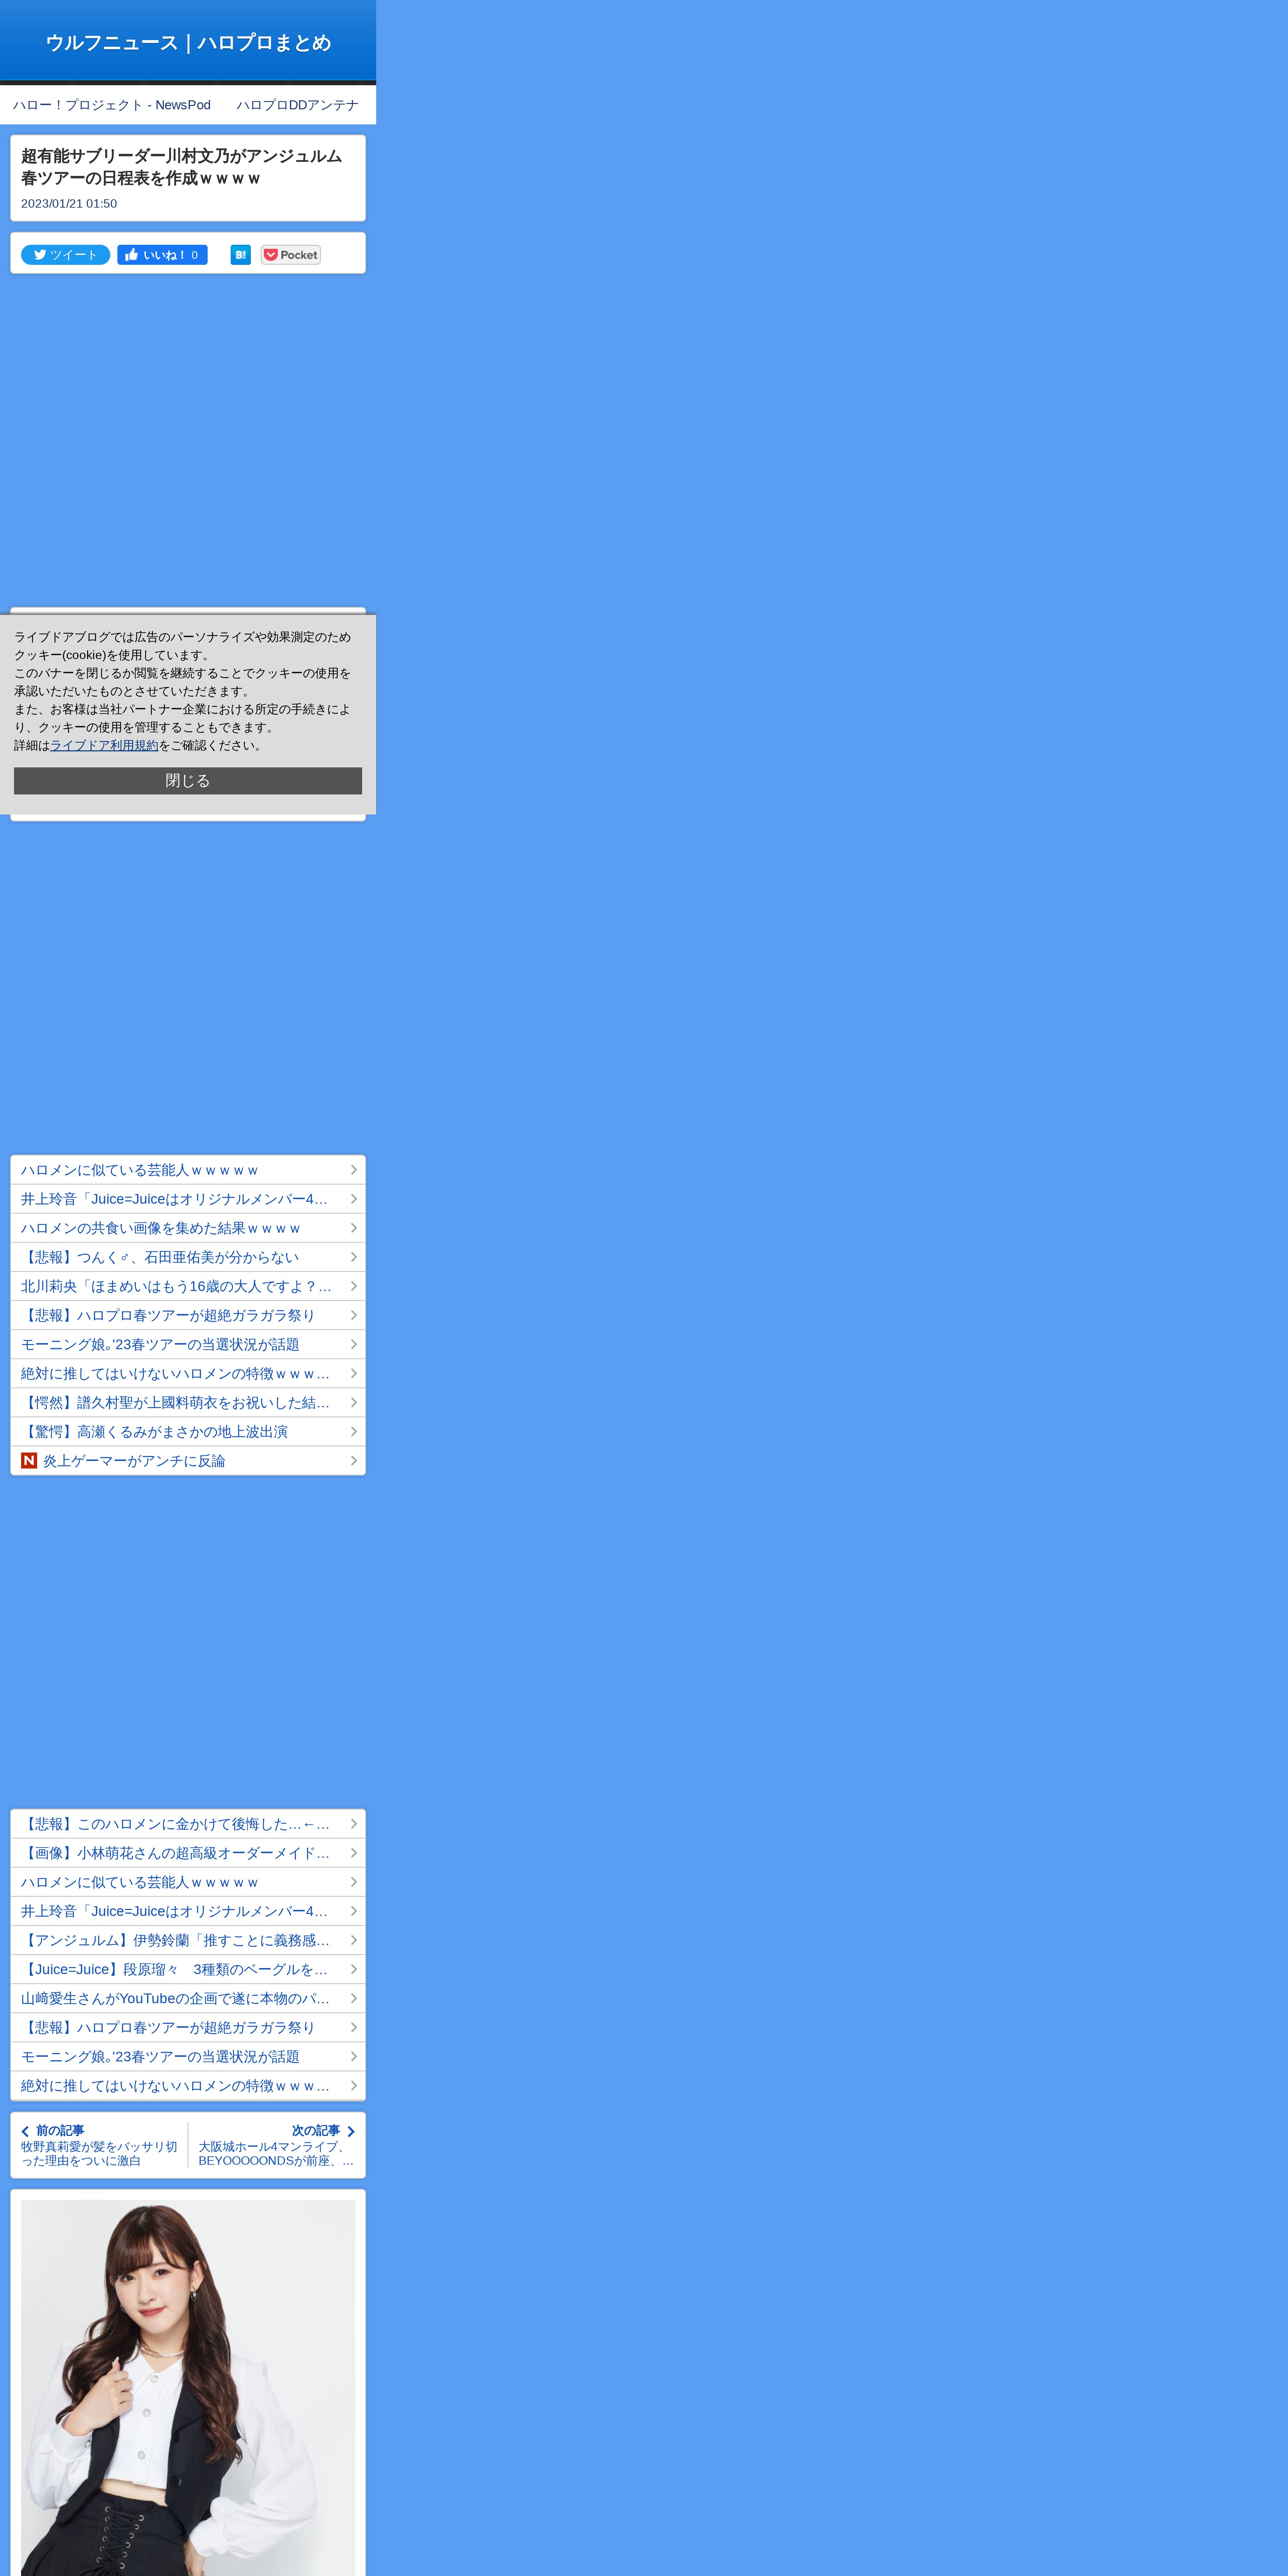The width and height of the screenshot is (1288, 2576).
Task: Click arrow on ハロメンの共食い画像 row
Action: click(353, 1228)
